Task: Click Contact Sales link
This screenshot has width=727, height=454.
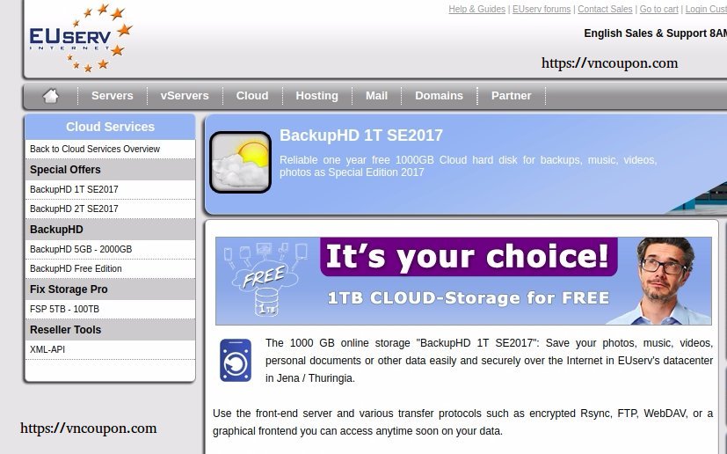Action: click(605, 9)
